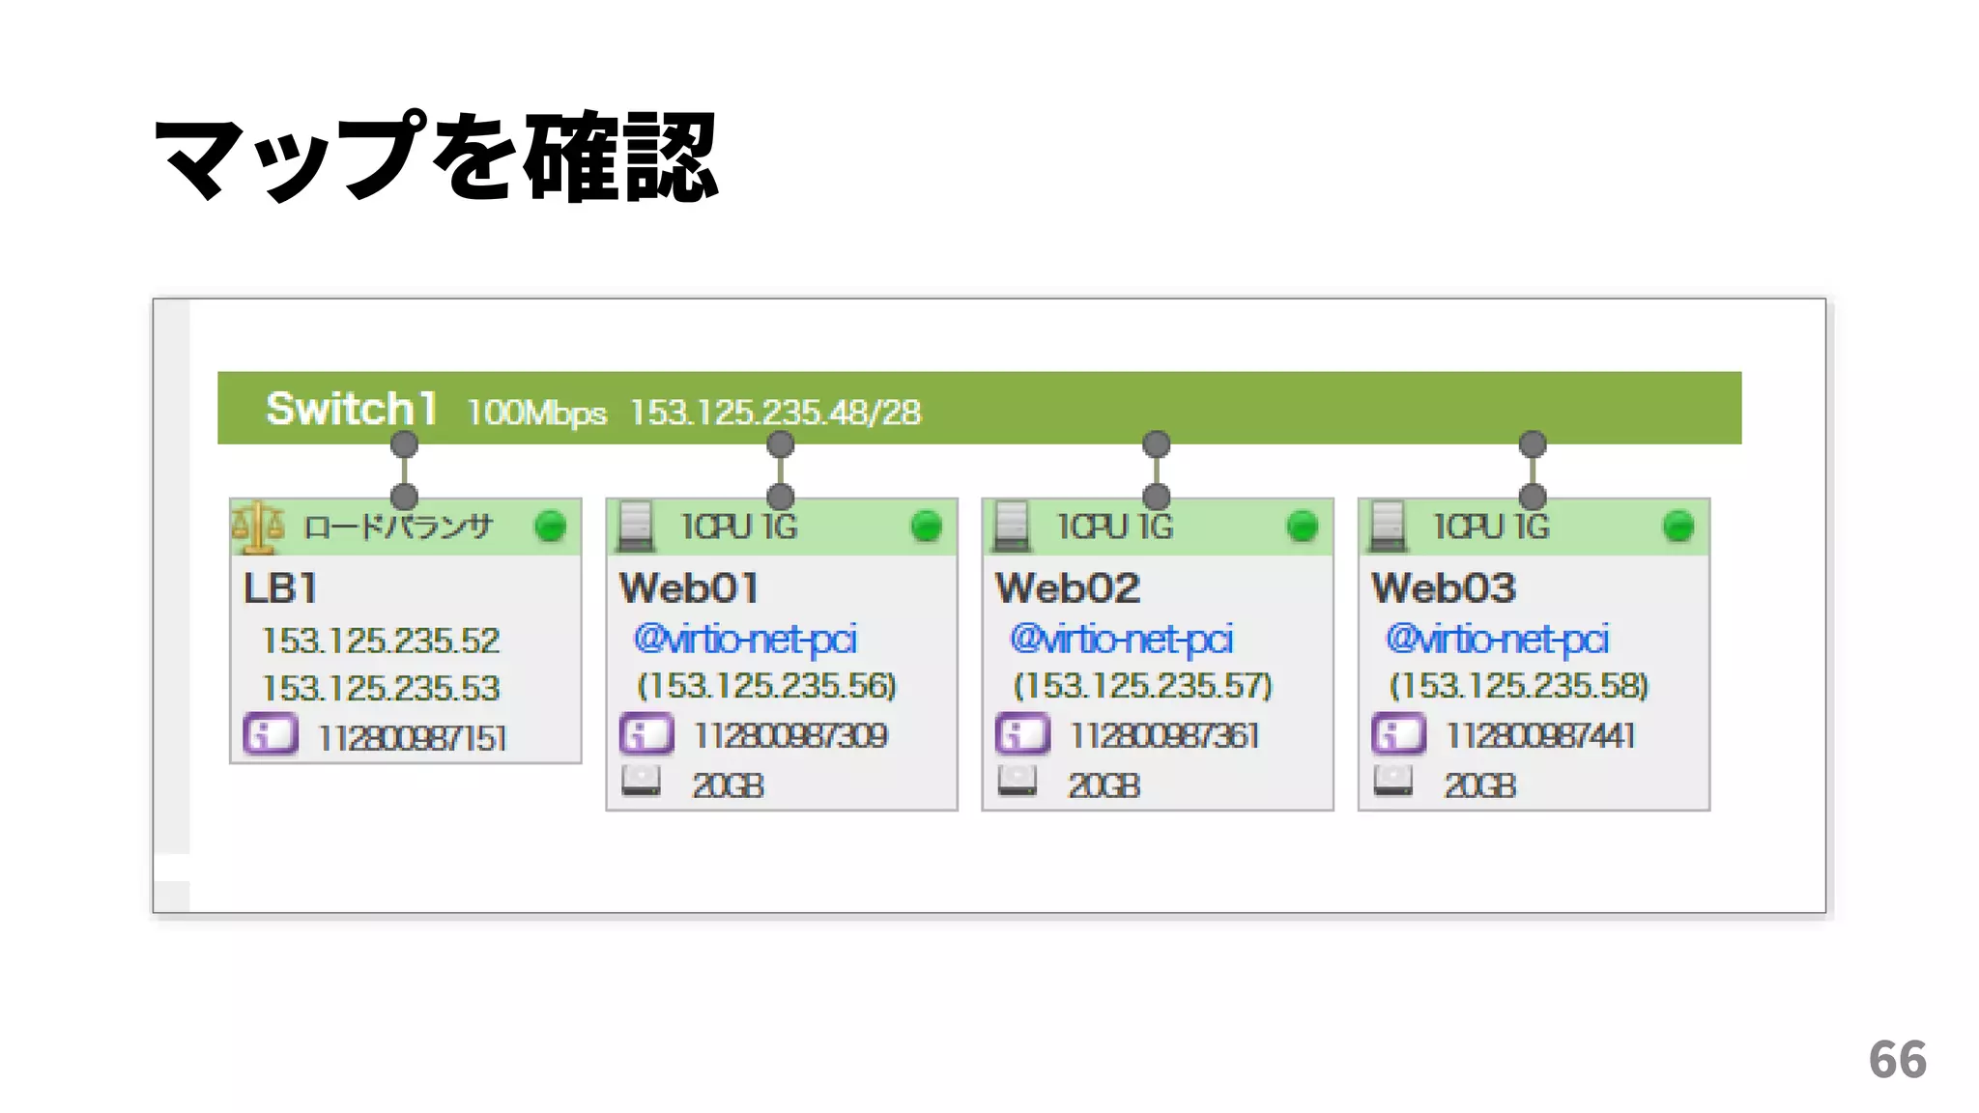The image size is (1979, 1113).
Task: Open the Web02 @virtio-net-pci link
Action: click(x=1121, y=640)
